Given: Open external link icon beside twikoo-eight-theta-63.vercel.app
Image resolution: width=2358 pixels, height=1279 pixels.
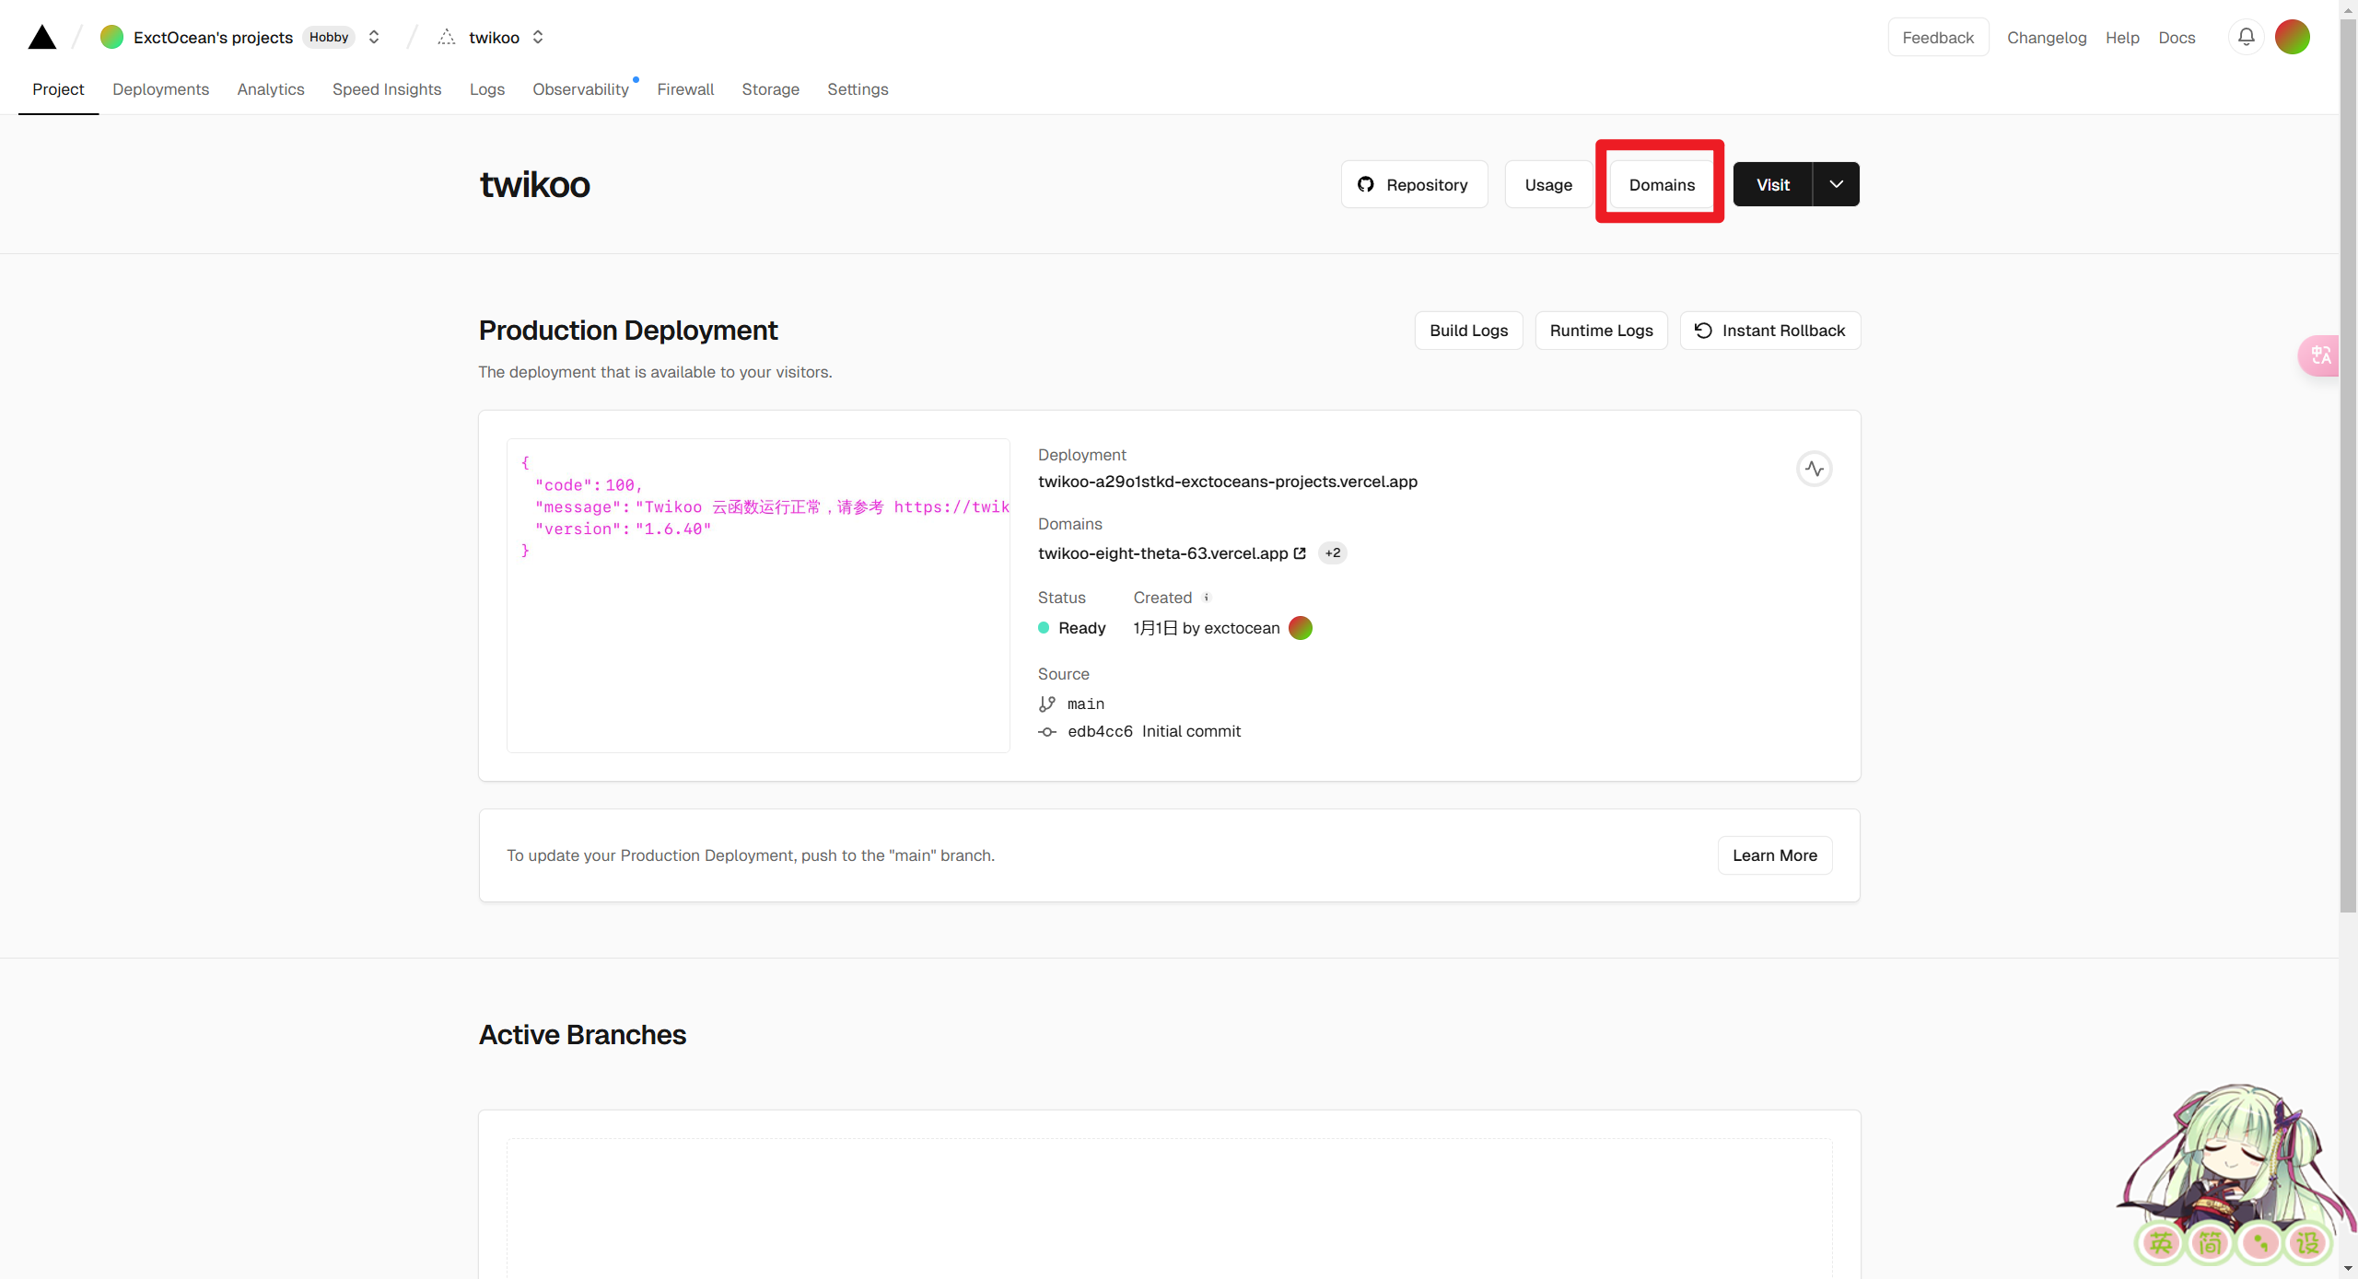Looking at the screenshot, I should (1300, 553).
